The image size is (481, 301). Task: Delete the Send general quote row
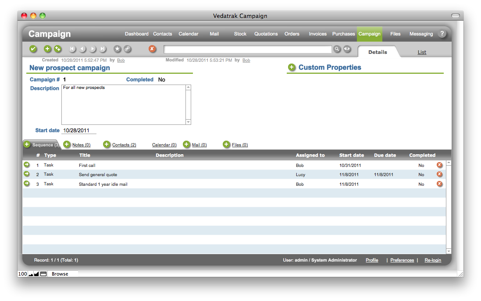[440, 174]
